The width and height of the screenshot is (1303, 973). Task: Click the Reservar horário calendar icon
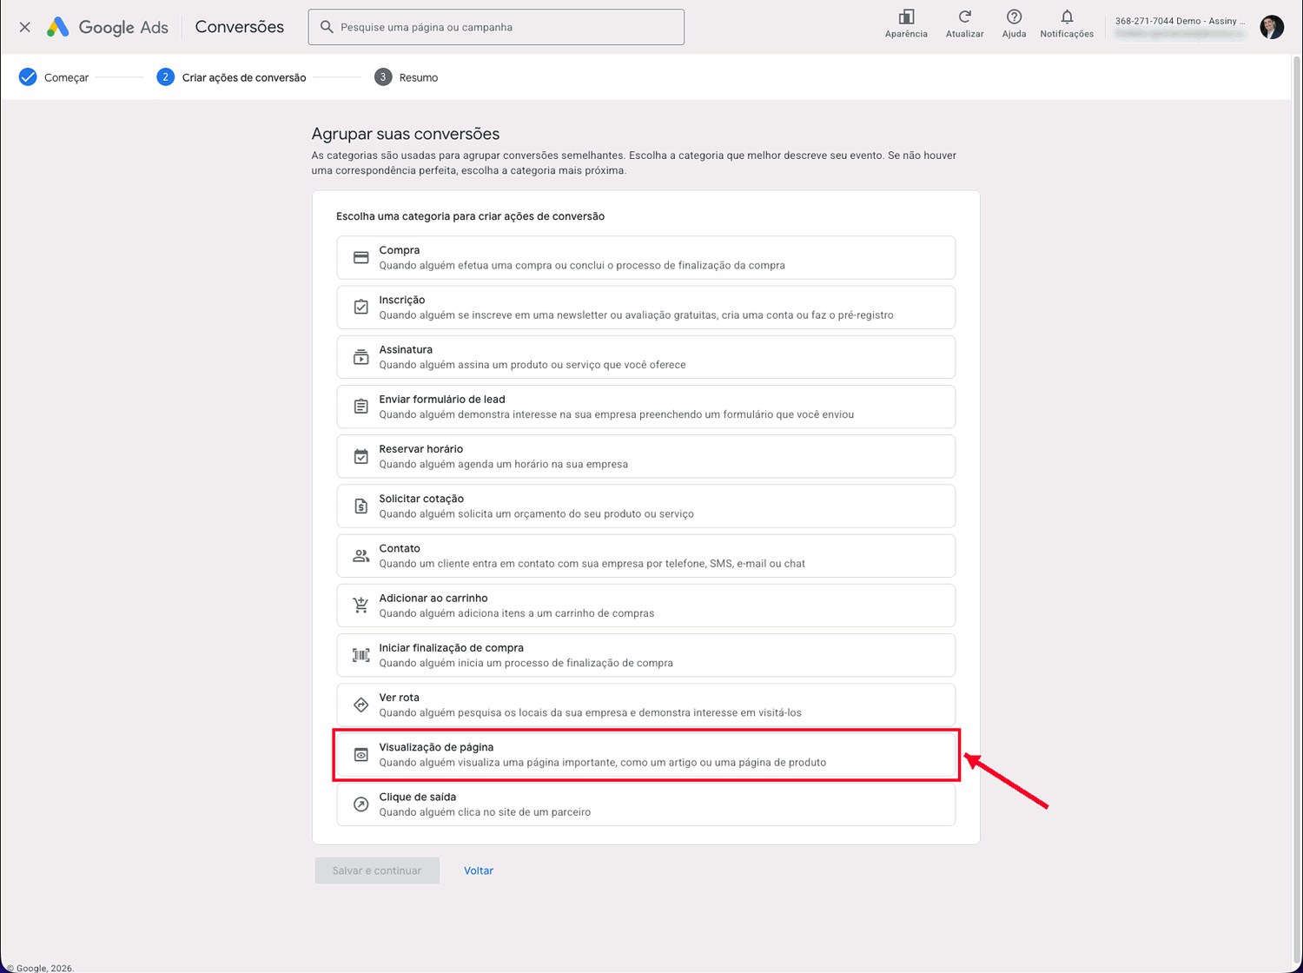click(361, 456)
